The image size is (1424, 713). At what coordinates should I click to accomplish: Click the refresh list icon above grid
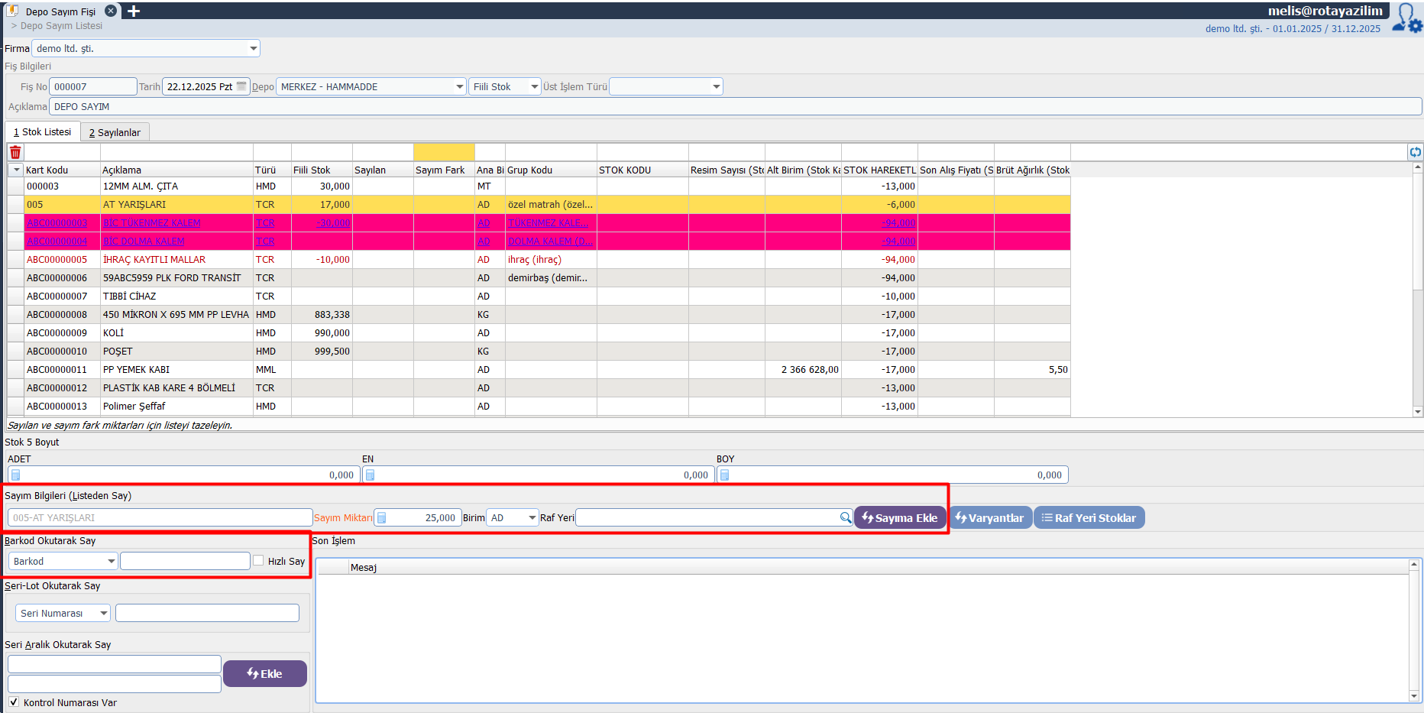pos(1415,152)
